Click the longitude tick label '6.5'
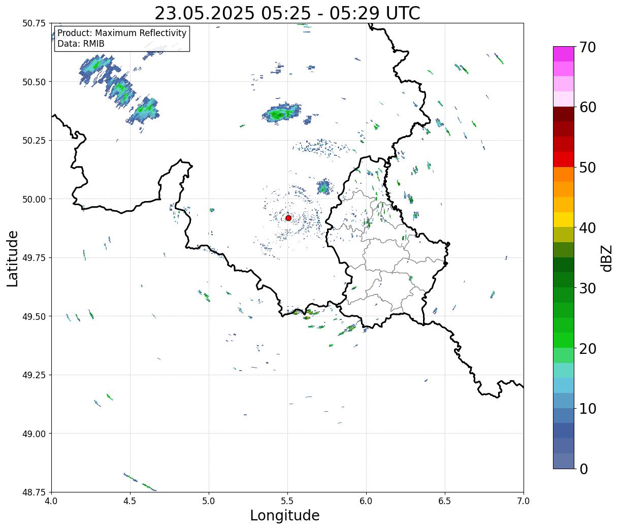 (445, 501)
